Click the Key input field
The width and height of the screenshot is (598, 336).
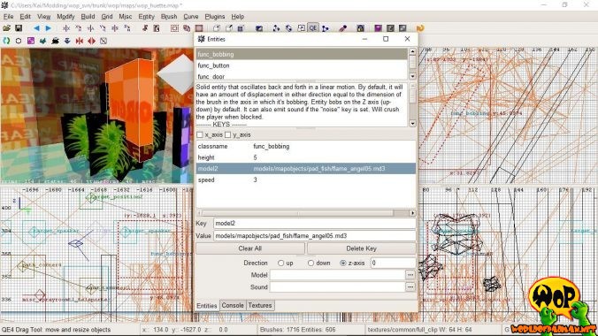pos(315,224)
